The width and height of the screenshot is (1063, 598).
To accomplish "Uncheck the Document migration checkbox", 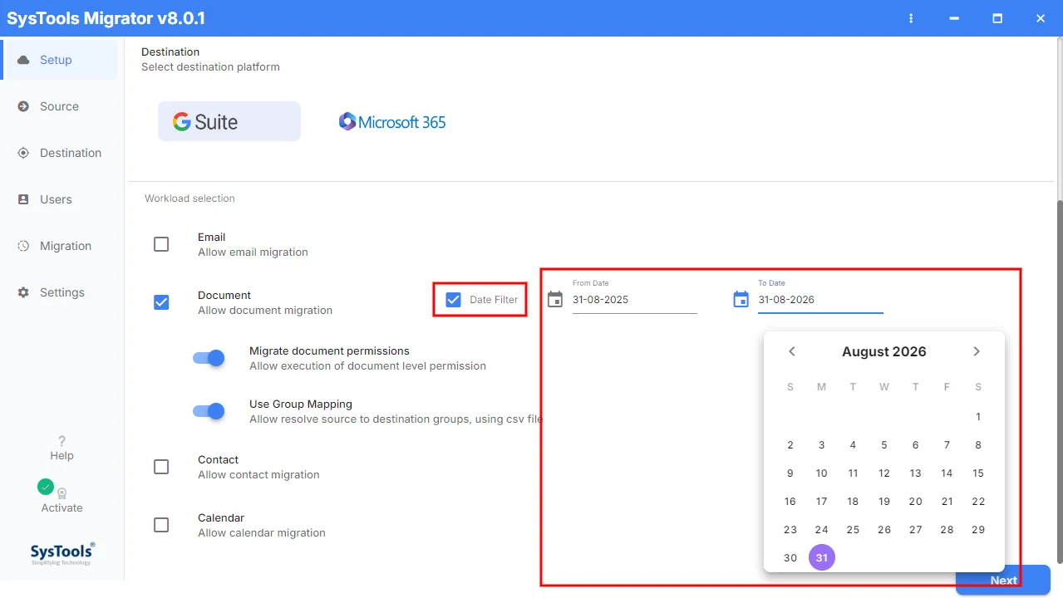I will 161,302.
